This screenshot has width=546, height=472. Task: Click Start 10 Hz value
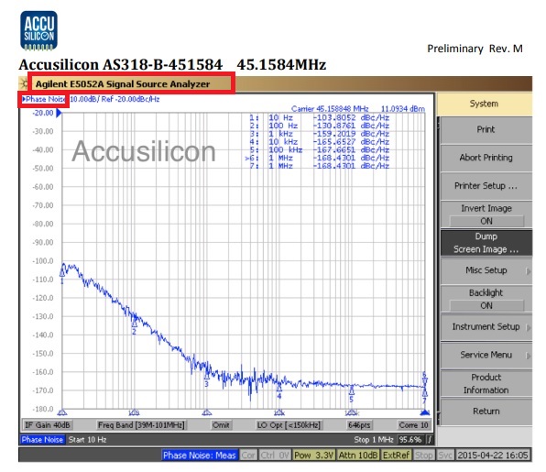pyautogui.click(x=87, y=440)
